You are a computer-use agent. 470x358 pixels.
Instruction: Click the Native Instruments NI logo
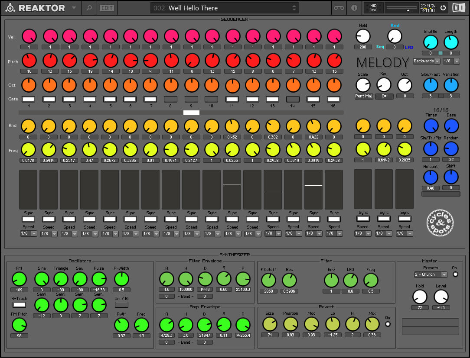(459, 8)
